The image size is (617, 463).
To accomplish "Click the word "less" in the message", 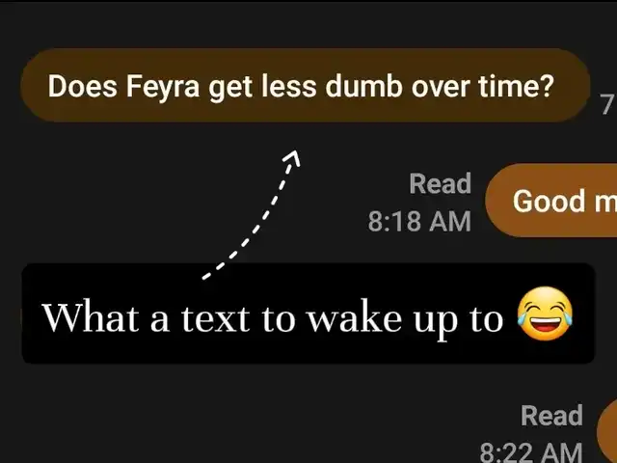I will pos(289,86).
